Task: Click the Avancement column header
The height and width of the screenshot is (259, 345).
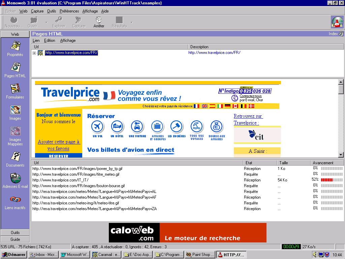Action: coord(327,163)
